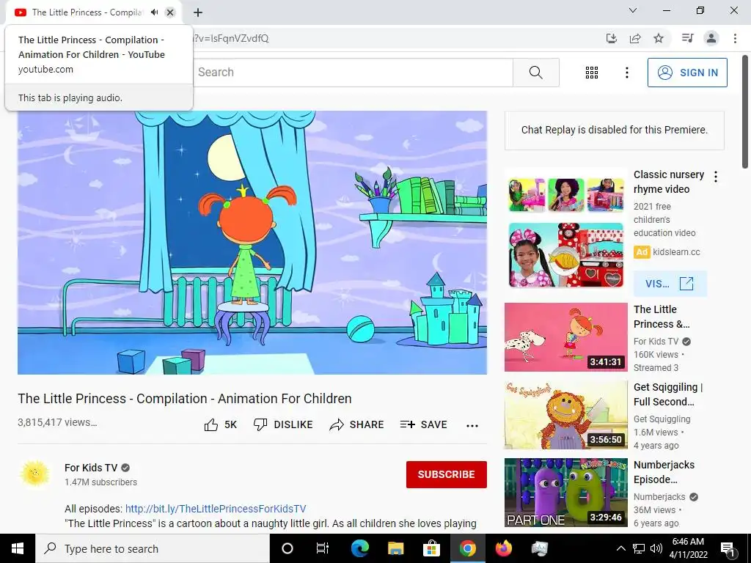Viewport: 751px width, 563px height.
Task: Click the 3,815,417 views text
Action: click(x=57, y=422)
